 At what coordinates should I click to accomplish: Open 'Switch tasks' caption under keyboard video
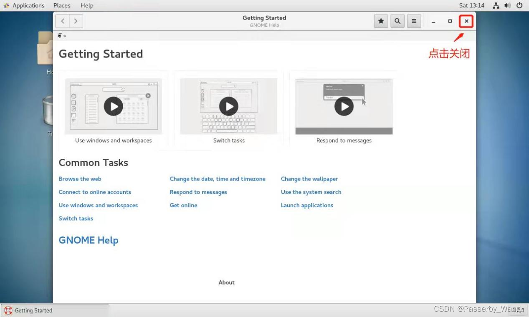[229, 141]
